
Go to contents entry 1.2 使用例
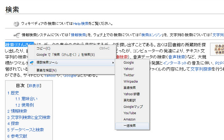point(24,105)
